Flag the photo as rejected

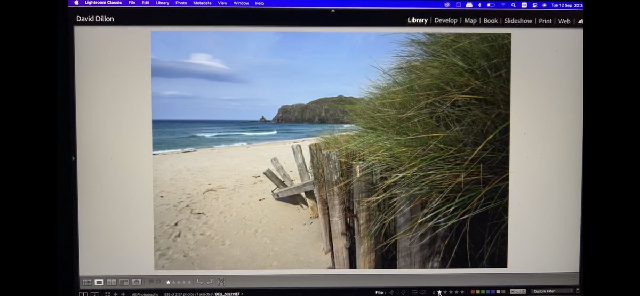pos(158,282)
